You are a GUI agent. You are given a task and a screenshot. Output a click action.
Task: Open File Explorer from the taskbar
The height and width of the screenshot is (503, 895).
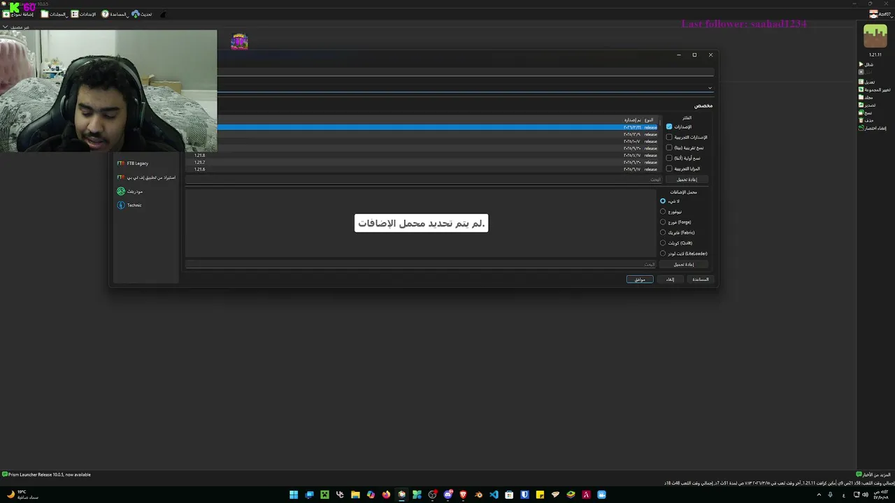point(355,495)
